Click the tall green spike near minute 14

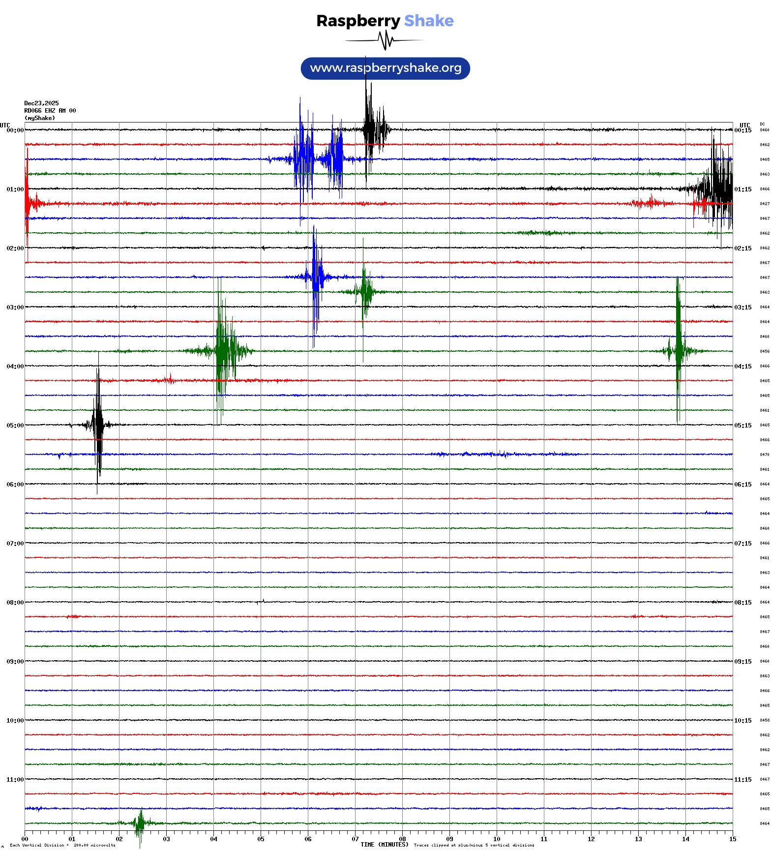pyautogui.click(x=678, y=350)
